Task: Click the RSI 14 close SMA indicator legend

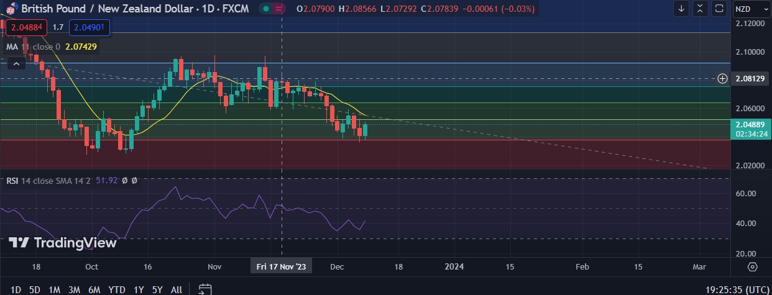Action: tap(48, 181)
